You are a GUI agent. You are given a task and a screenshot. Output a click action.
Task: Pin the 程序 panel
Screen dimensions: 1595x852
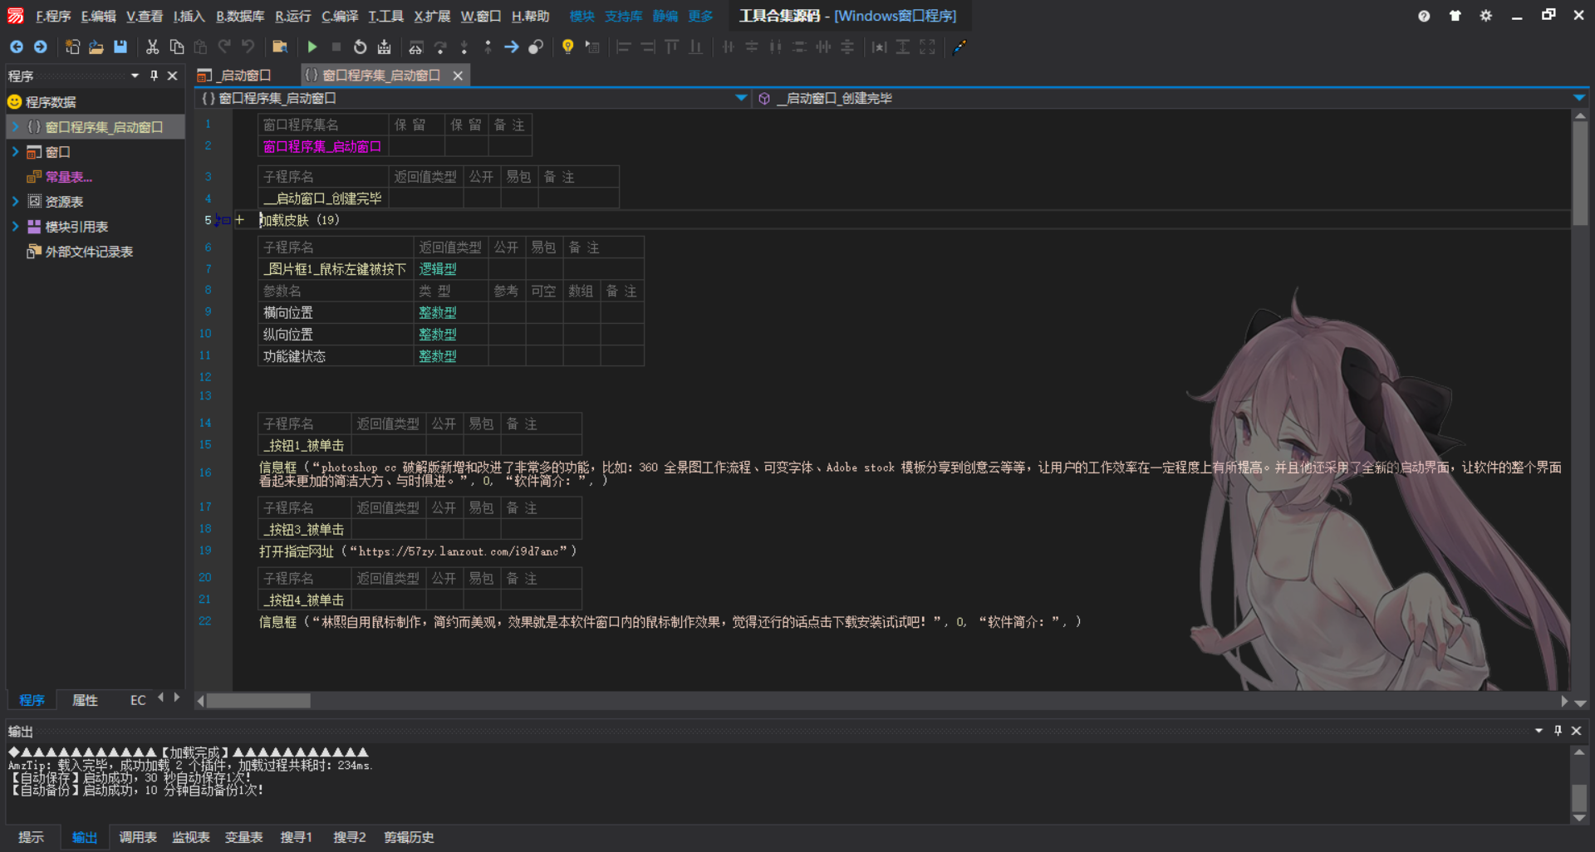[154, 76]
